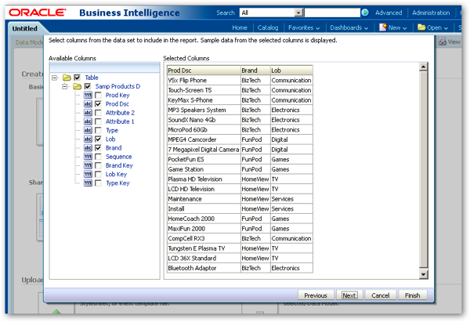The width and height of the screenshot is (470, 322).
Task: Select the Lob Key tree item label
Action: tap(116, 174)
